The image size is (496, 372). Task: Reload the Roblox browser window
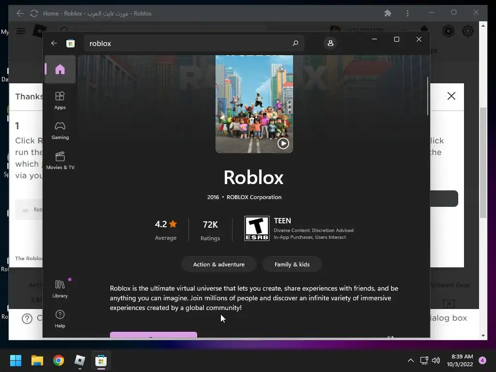click(x=34, y=13)
